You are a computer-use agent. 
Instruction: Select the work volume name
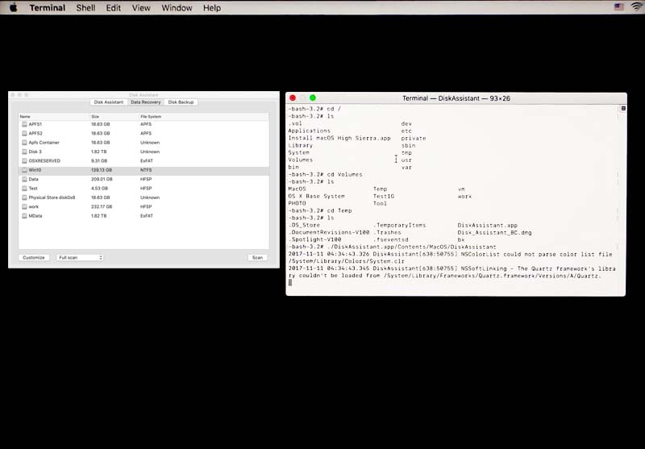[34, 206]
